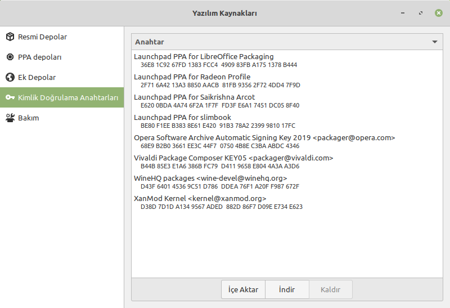450x308 pixels.
Task: Click fingerprint 2F71 6A42 13A3 8850 AACB
Action: tap(179, 85)
